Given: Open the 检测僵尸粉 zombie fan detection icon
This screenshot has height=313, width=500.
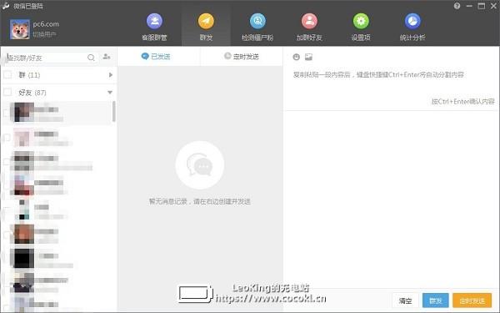Looking at the screenshot, I should [257, 21].
